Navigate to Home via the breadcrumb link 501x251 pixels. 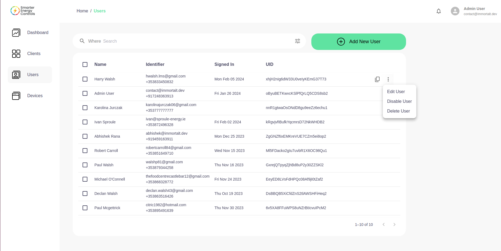[x=82, y=11]
